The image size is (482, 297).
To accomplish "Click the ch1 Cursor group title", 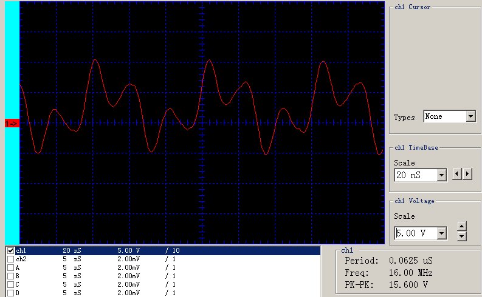I will pos(413,7).
